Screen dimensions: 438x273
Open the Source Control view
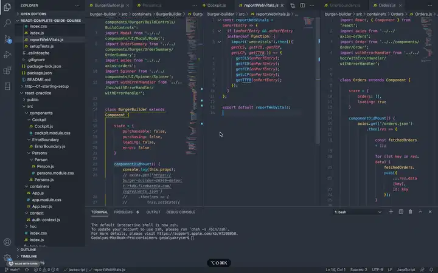coord(7,39)
